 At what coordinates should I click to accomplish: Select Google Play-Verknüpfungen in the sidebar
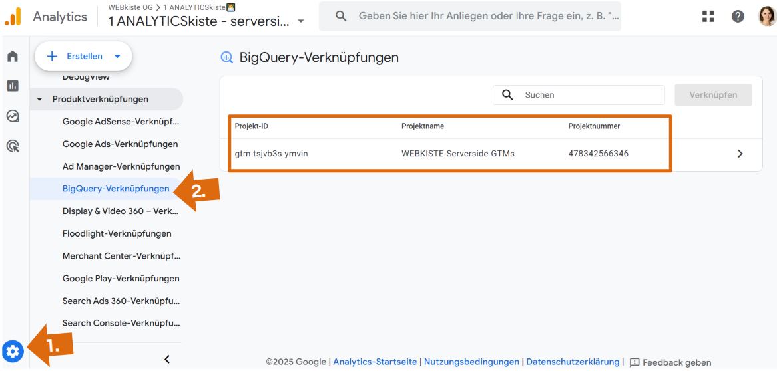coord(121,279)
